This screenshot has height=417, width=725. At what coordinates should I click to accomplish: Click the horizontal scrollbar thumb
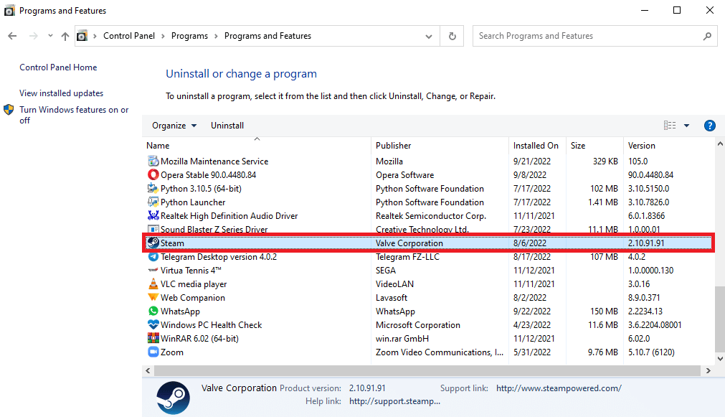coord(427,371)
